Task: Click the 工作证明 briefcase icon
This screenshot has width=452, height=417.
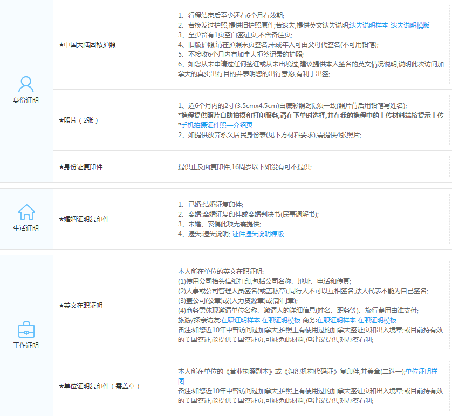Action: coord(26,329)
